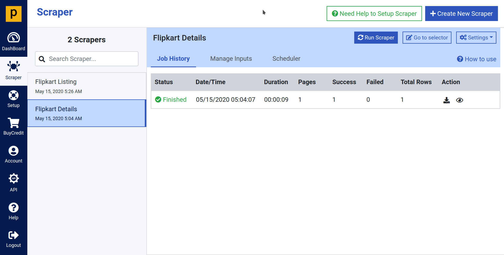
Task: Click the yellow P logo
Action: pyautogui.click(x=14, y=14)
